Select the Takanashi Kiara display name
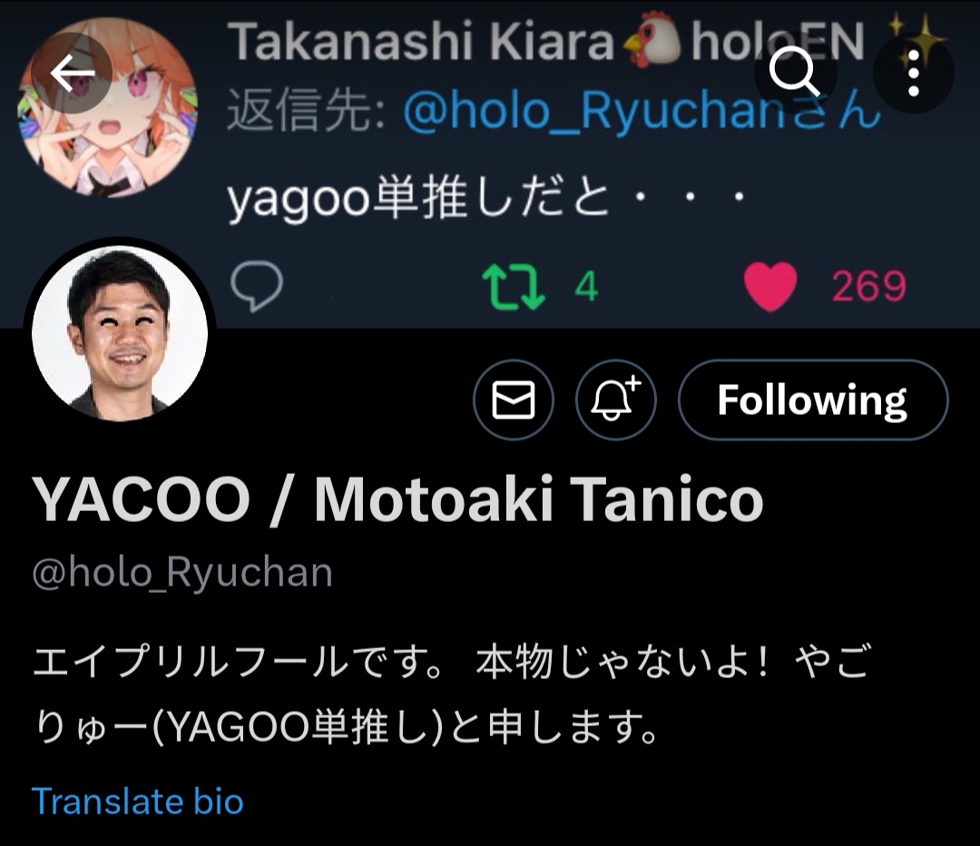 [421, 41]
